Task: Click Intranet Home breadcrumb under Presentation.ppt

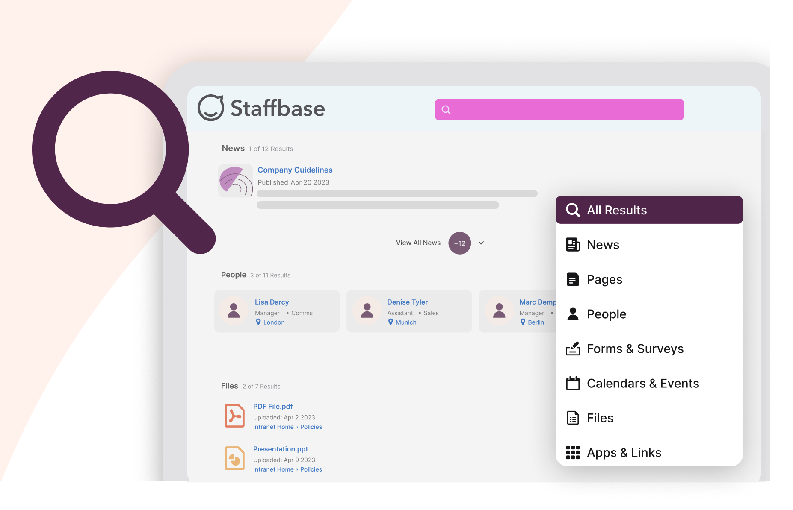Action: click(273, 469)
